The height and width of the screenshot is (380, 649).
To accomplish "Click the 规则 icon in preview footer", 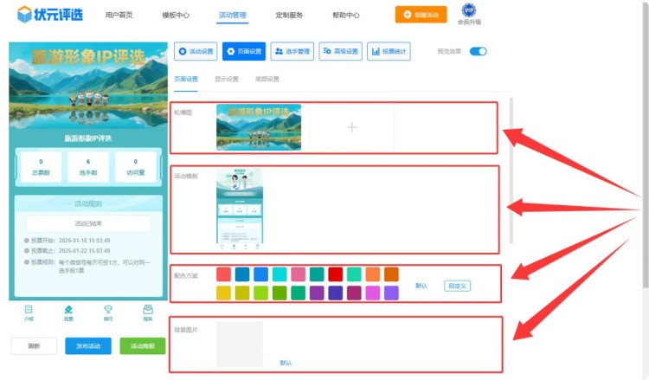I will [147, 312].
